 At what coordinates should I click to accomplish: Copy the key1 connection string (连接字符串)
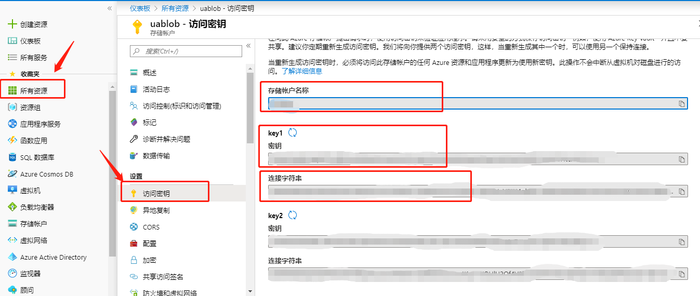click(682, 192)
